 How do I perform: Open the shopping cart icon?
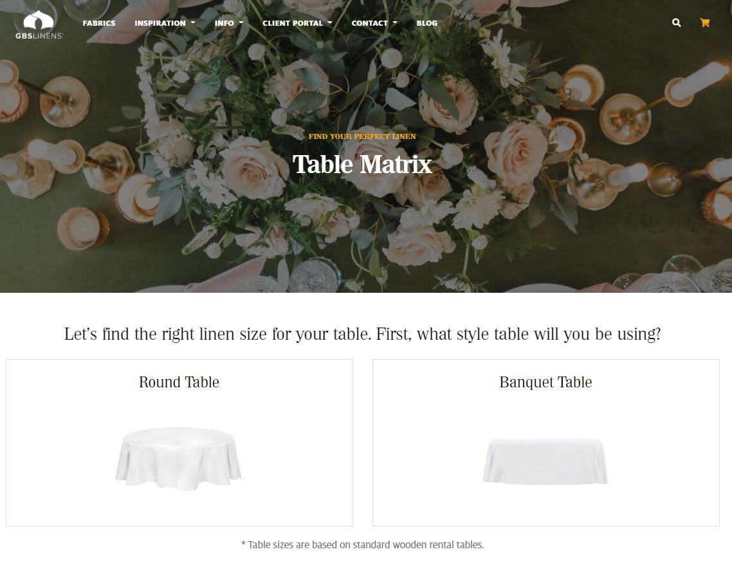tap(705, 23)
